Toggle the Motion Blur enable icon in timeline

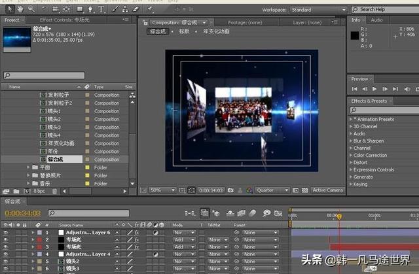pos(253,213)
